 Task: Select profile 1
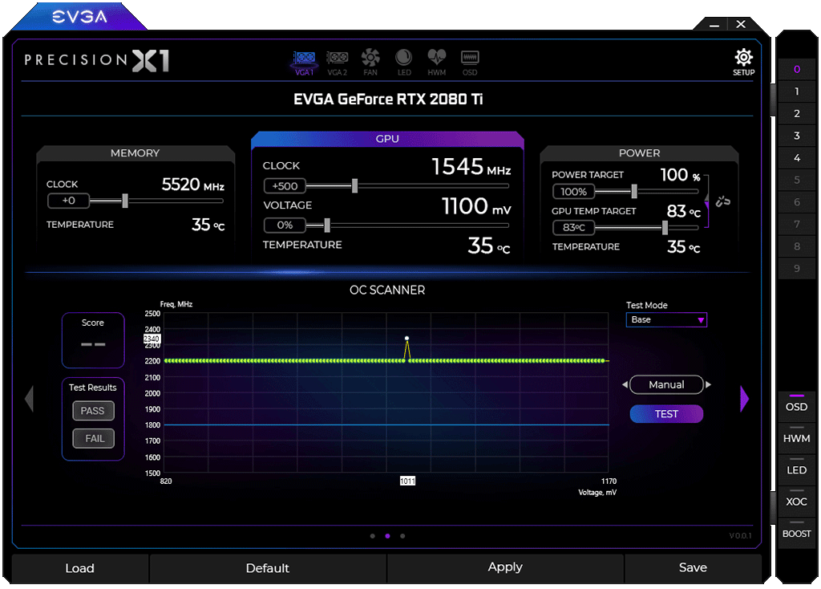796,91
